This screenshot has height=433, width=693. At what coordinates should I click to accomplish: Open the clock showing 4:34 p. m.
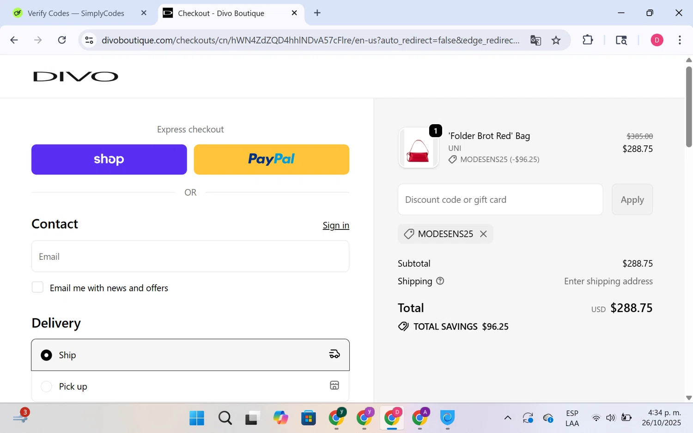point(661,418)
